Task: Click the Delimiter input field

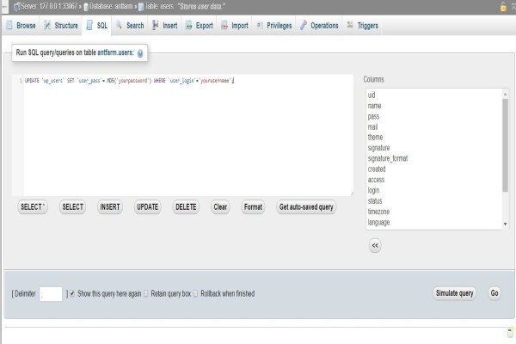Action: tap(51, 294)
